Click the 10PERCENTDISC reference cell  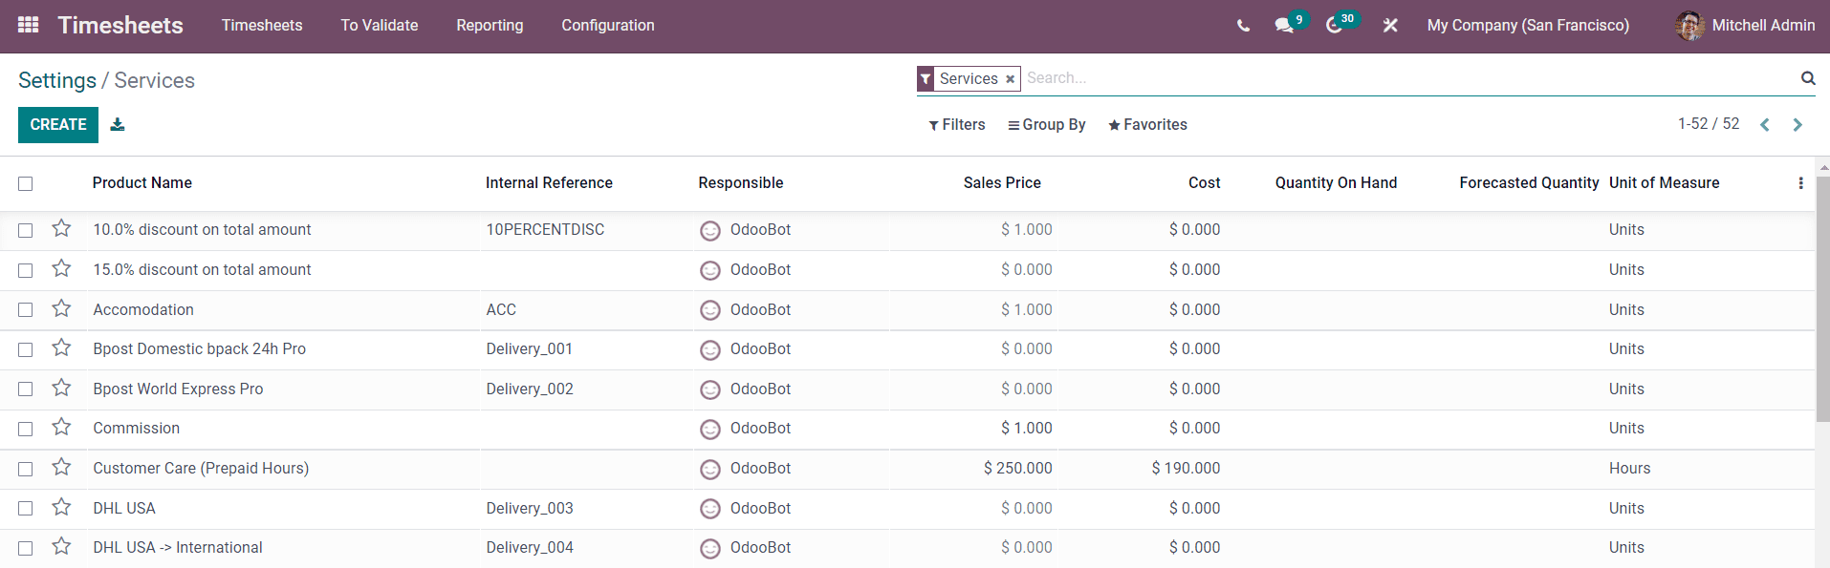click(x=545, y=230)
